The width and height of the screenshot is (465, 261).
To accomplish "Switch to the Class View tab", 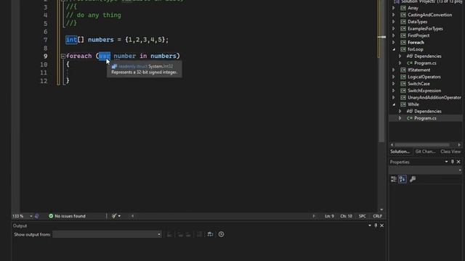I will [x=450, y=152].
